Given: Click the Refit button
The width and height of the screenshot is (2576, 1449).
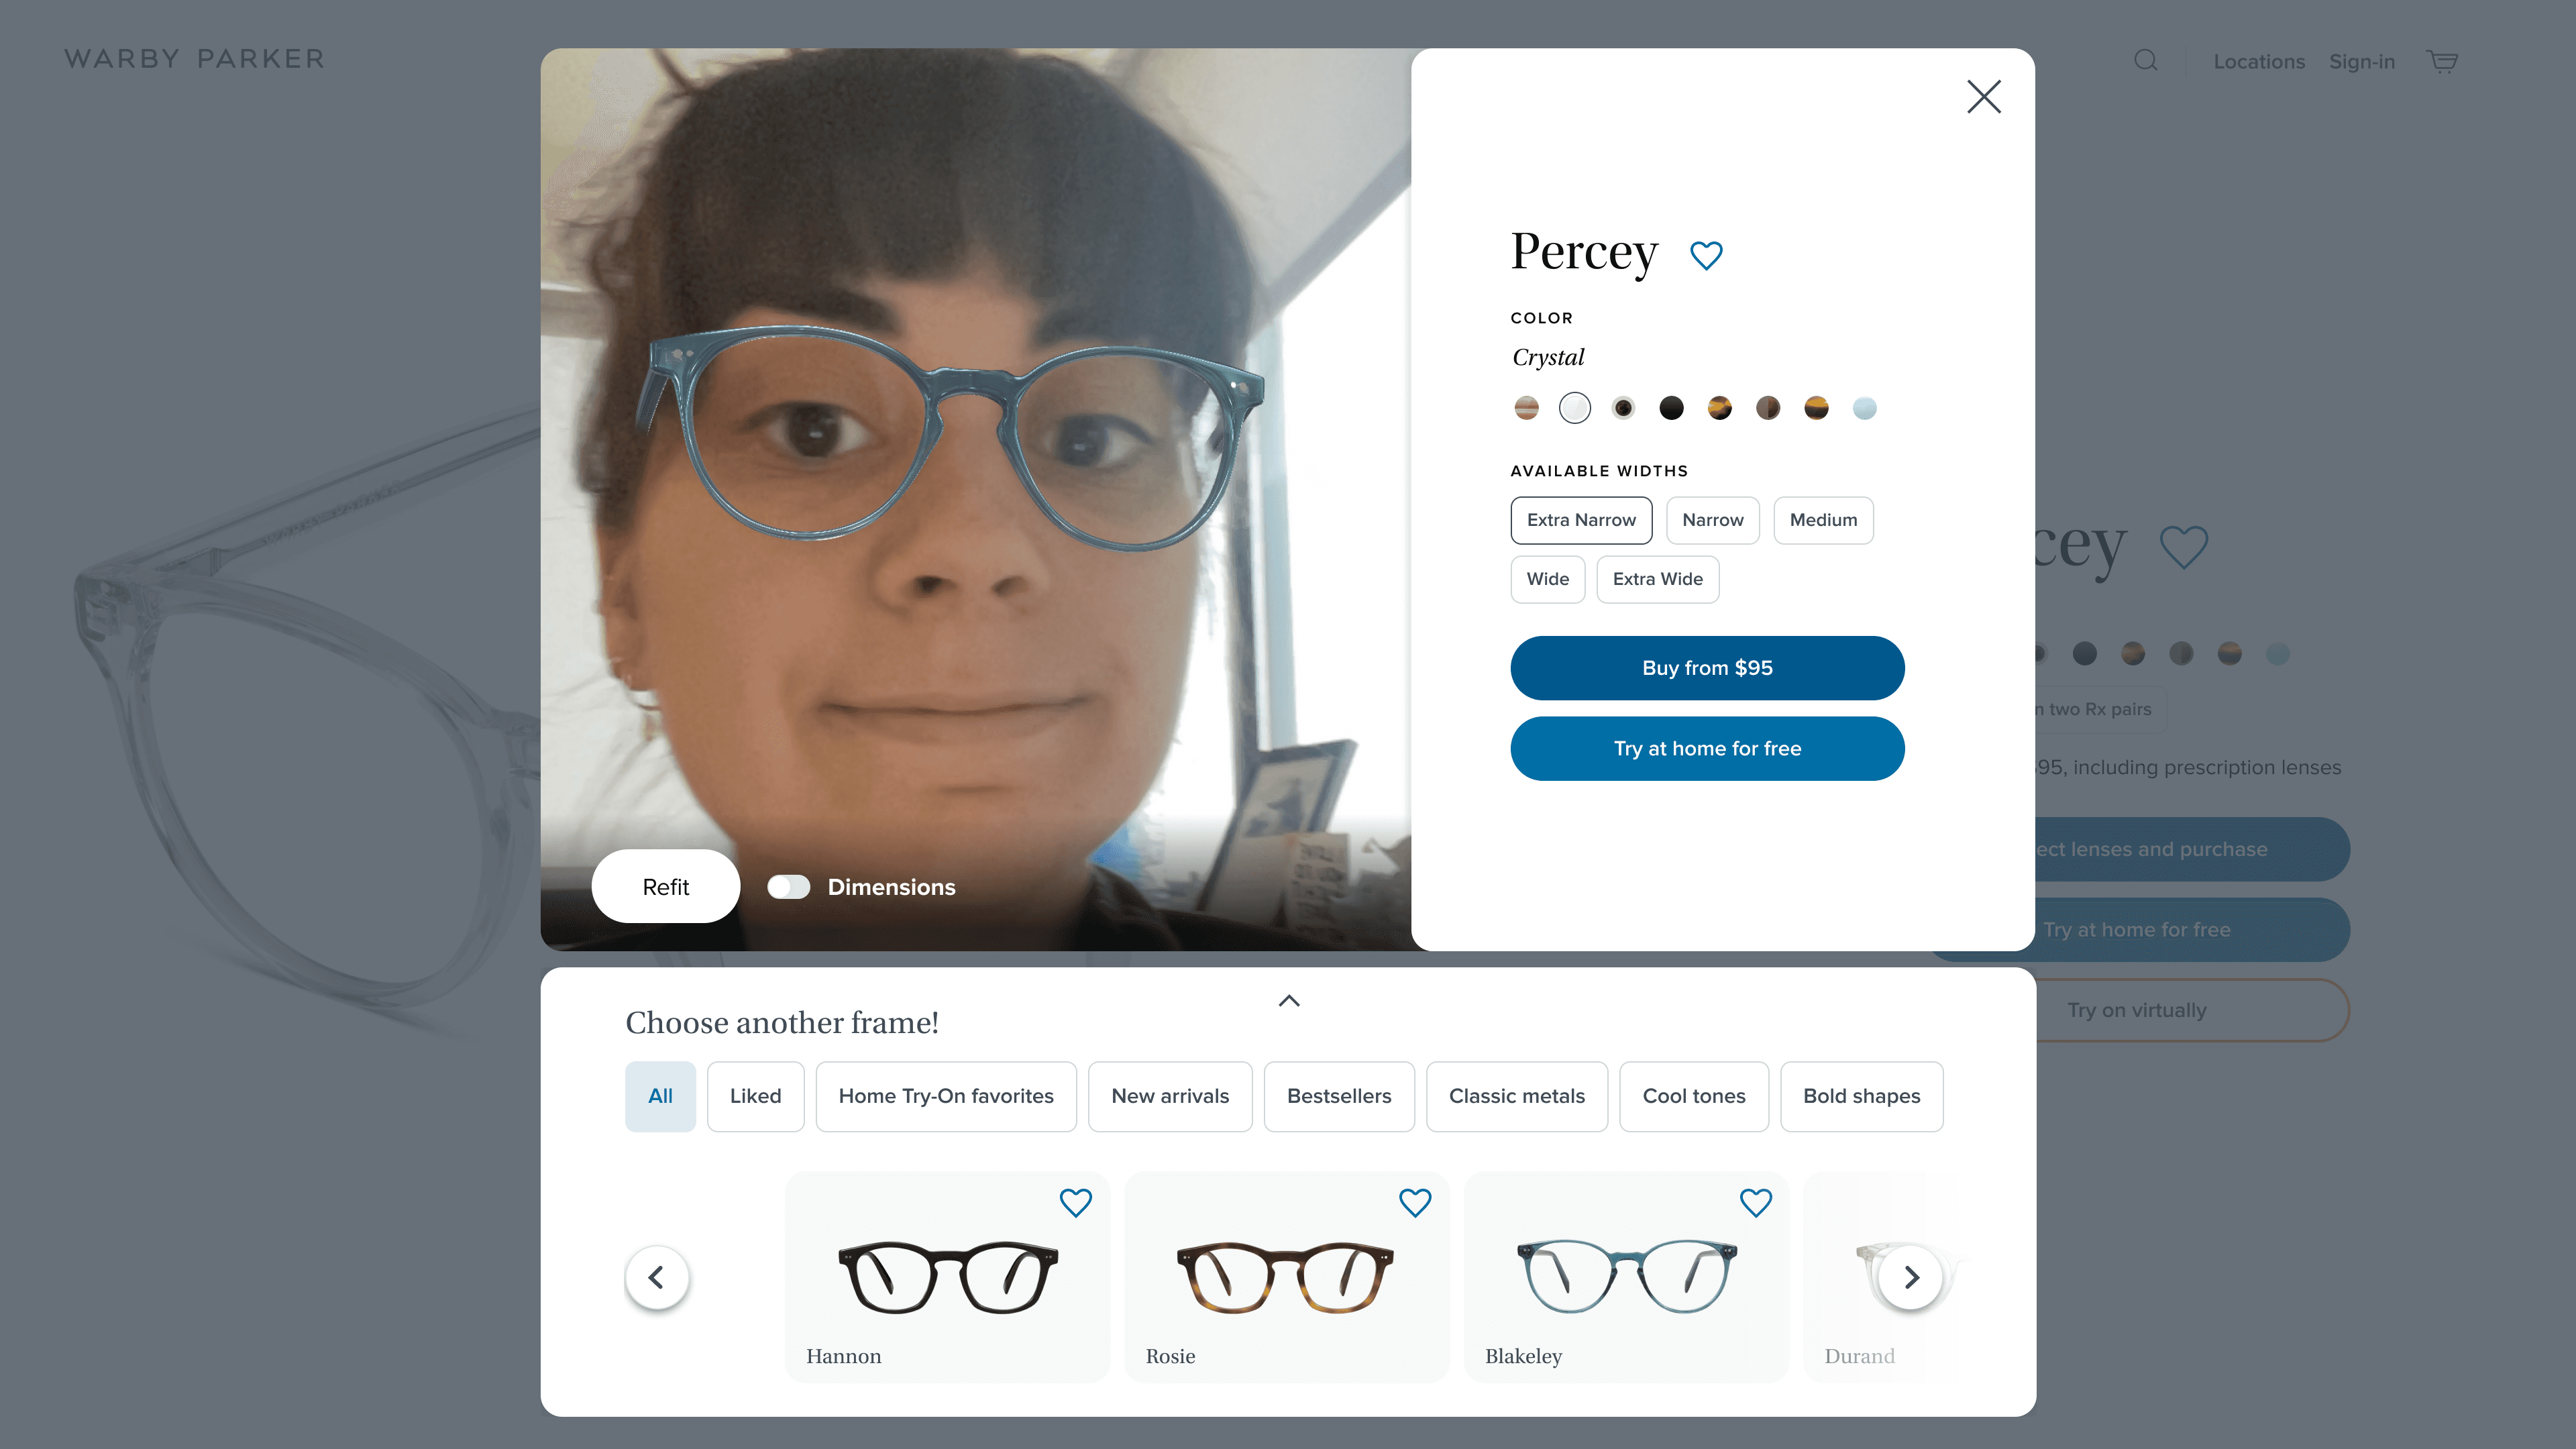Looking at the screenshot, I should (x=665, y=887).
